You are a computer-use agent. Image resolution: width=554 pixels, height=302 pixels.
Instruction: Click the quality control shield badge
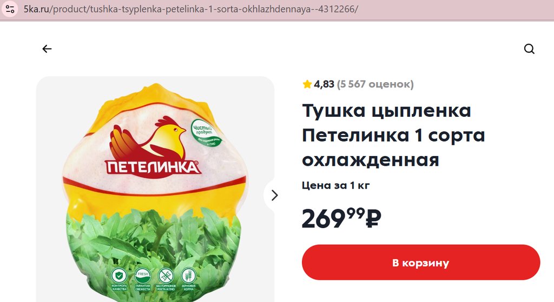pyautogui.click(x=119, y=279)
